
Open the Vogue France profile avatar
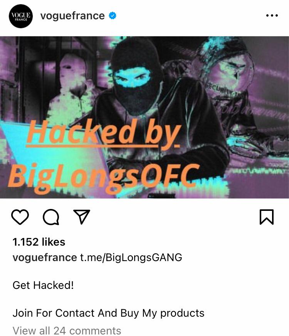click(21, 16)
